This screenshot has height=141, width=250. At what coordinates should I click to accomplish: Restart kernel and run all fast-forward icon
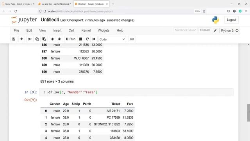(x=94, y=39)
